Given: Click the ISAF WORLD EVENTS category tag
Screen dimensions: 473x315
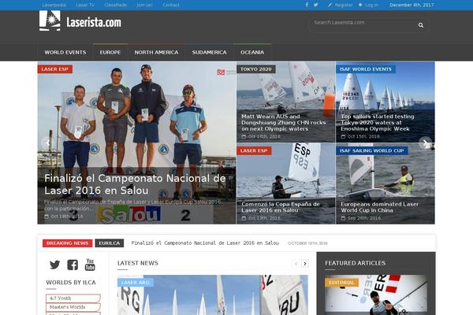Looking at the screenshot, I should point(365,69).
